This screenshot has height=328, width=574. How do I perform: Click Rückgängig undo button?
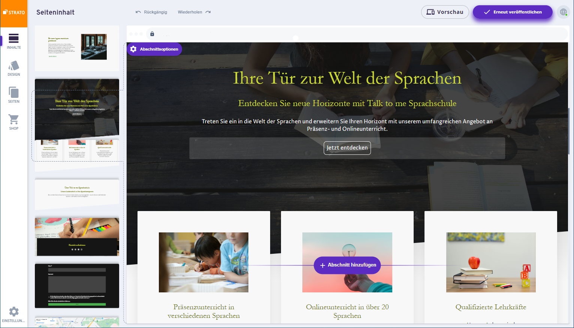click(151, 12)
